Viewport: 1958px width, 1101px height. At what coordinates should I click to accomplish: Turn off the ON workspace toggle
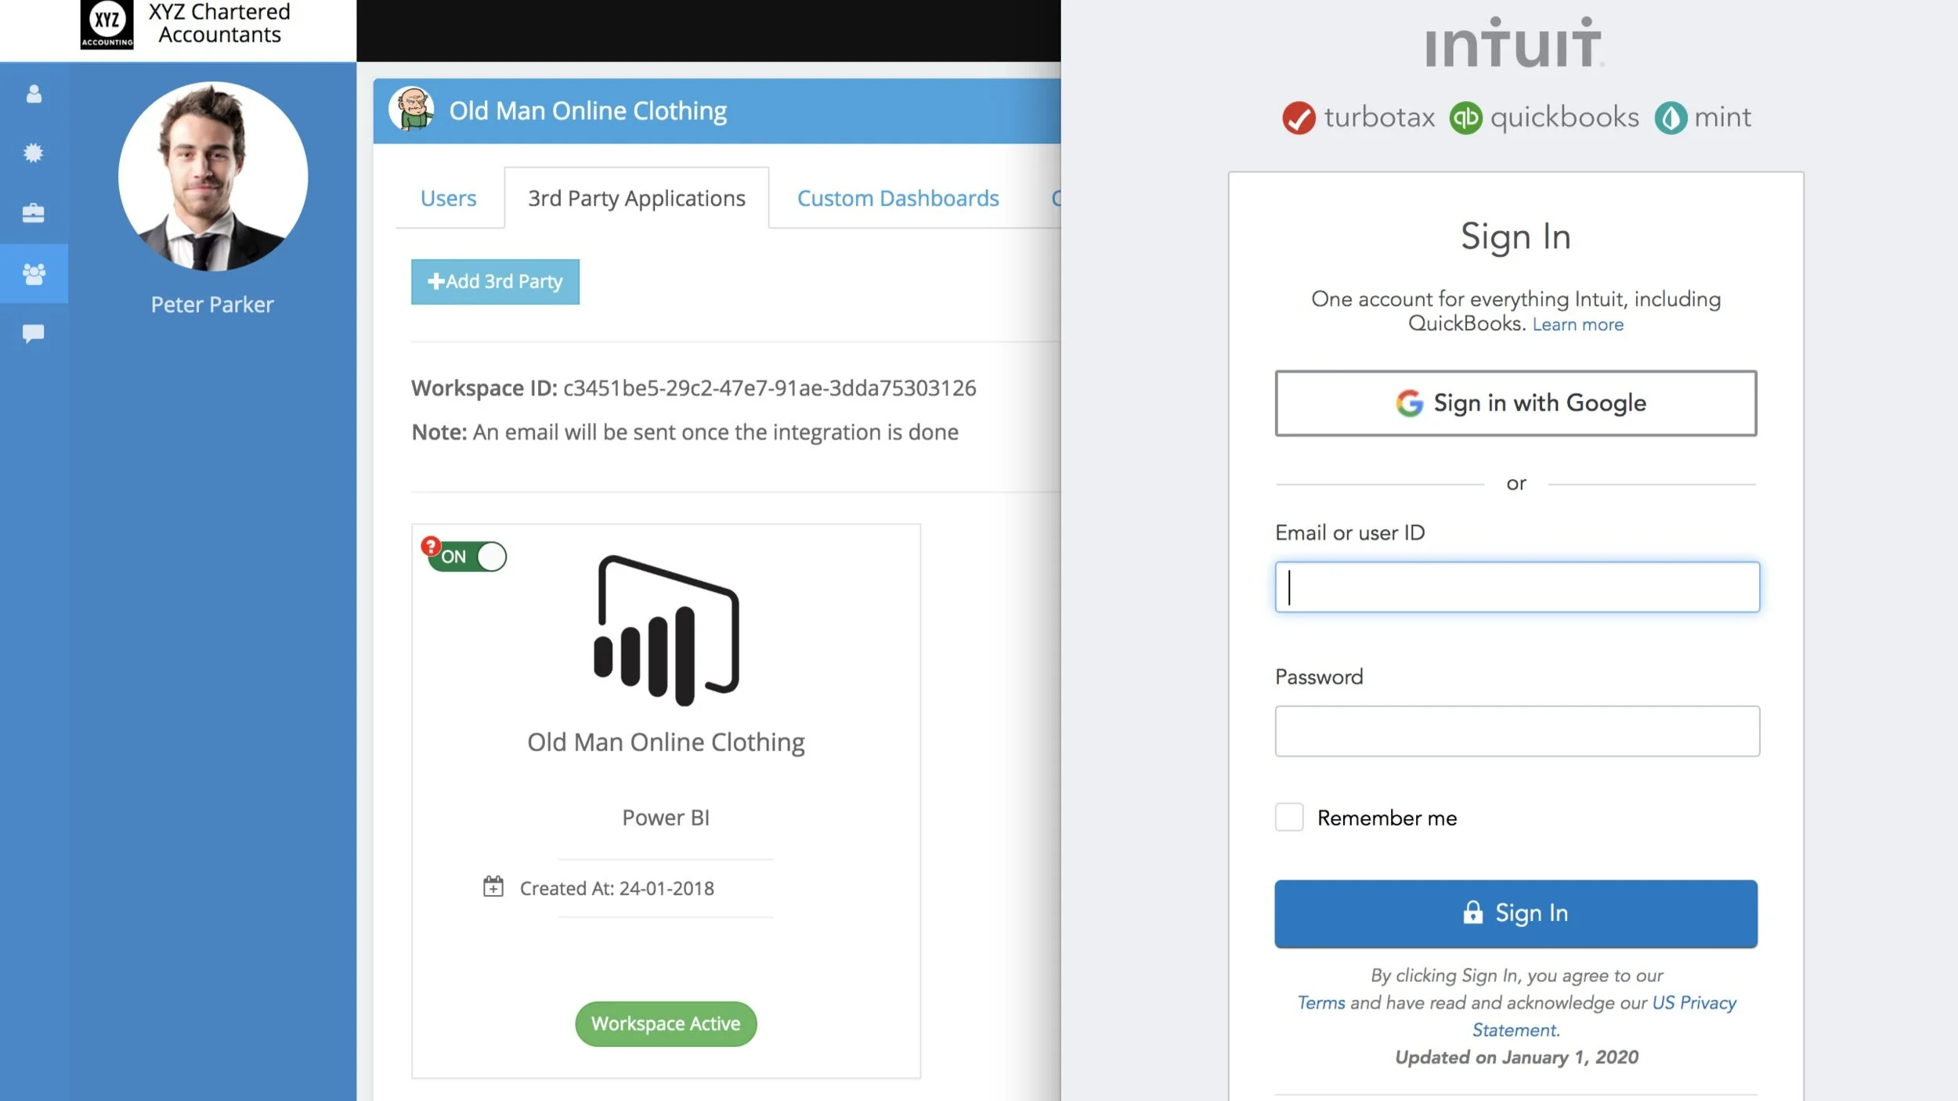[x=468, y=557]
